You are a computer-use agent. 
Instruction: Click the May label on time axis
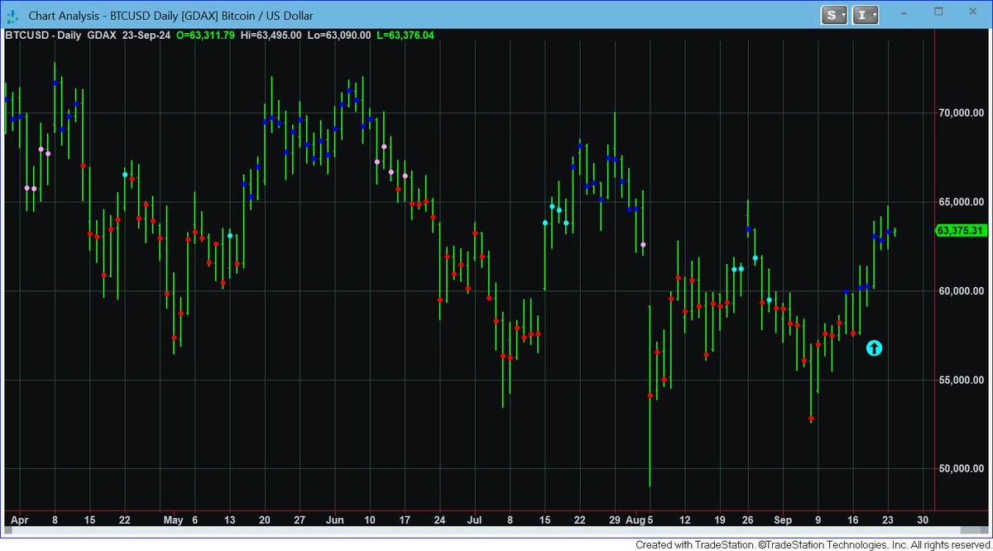click(x=173, y=520)
